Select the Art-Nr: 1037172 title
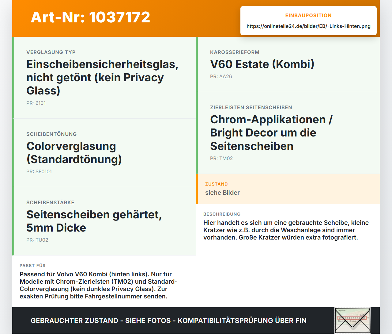This screenshot has height=334, width=392. (90, 17)
